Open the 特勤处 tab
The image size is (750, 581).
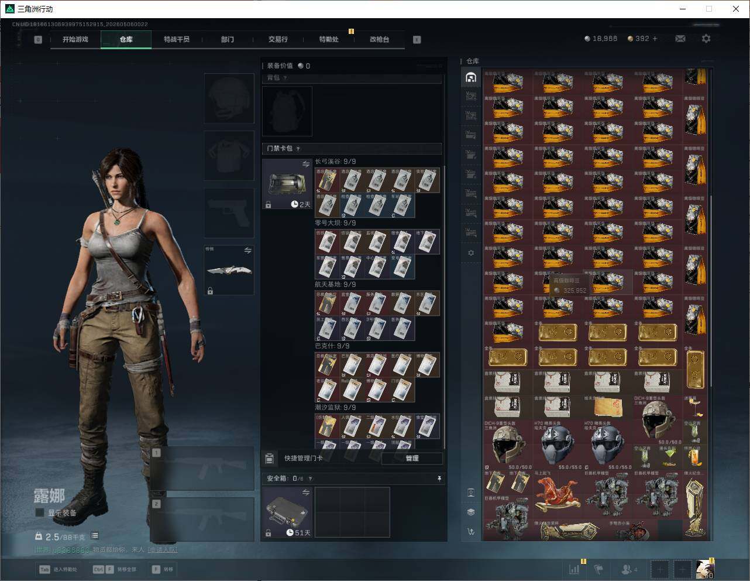(x=329, y=39)
